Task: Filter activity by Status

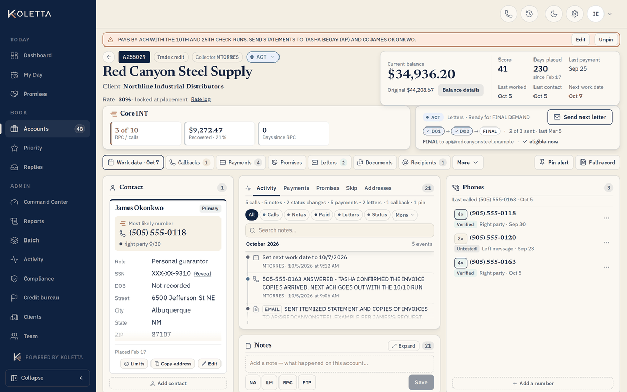Action: point(377,215)
